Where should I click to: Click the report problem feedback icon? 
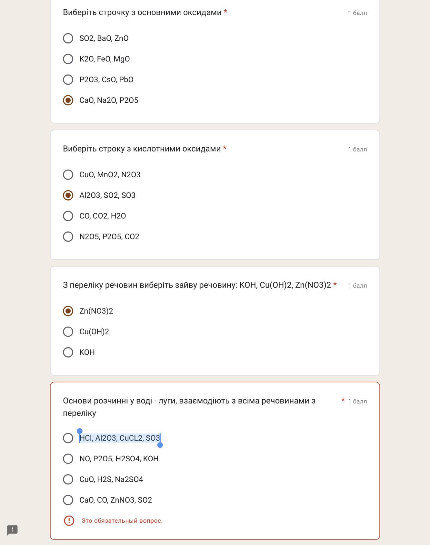click(12, 530)
